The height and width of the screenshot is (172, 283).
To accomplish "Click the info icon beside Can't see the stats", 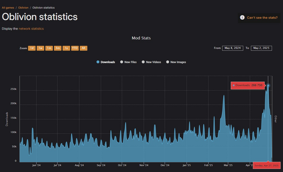I will (x=242, y=17).
